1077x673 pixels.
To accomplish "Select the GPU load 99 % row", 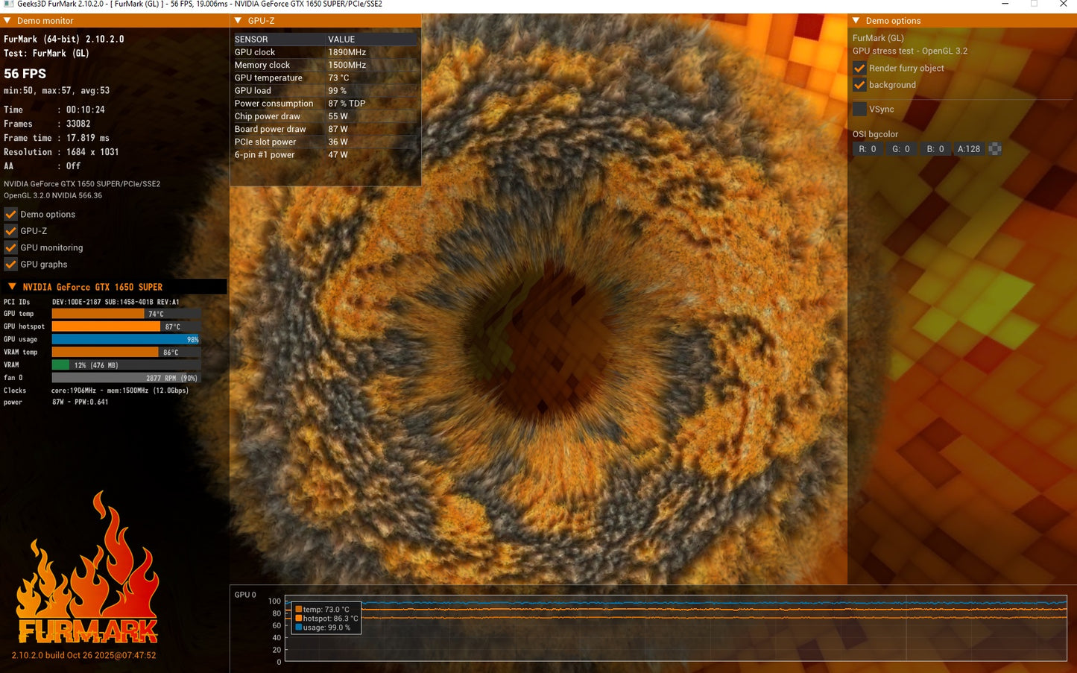I will [325, 91].
